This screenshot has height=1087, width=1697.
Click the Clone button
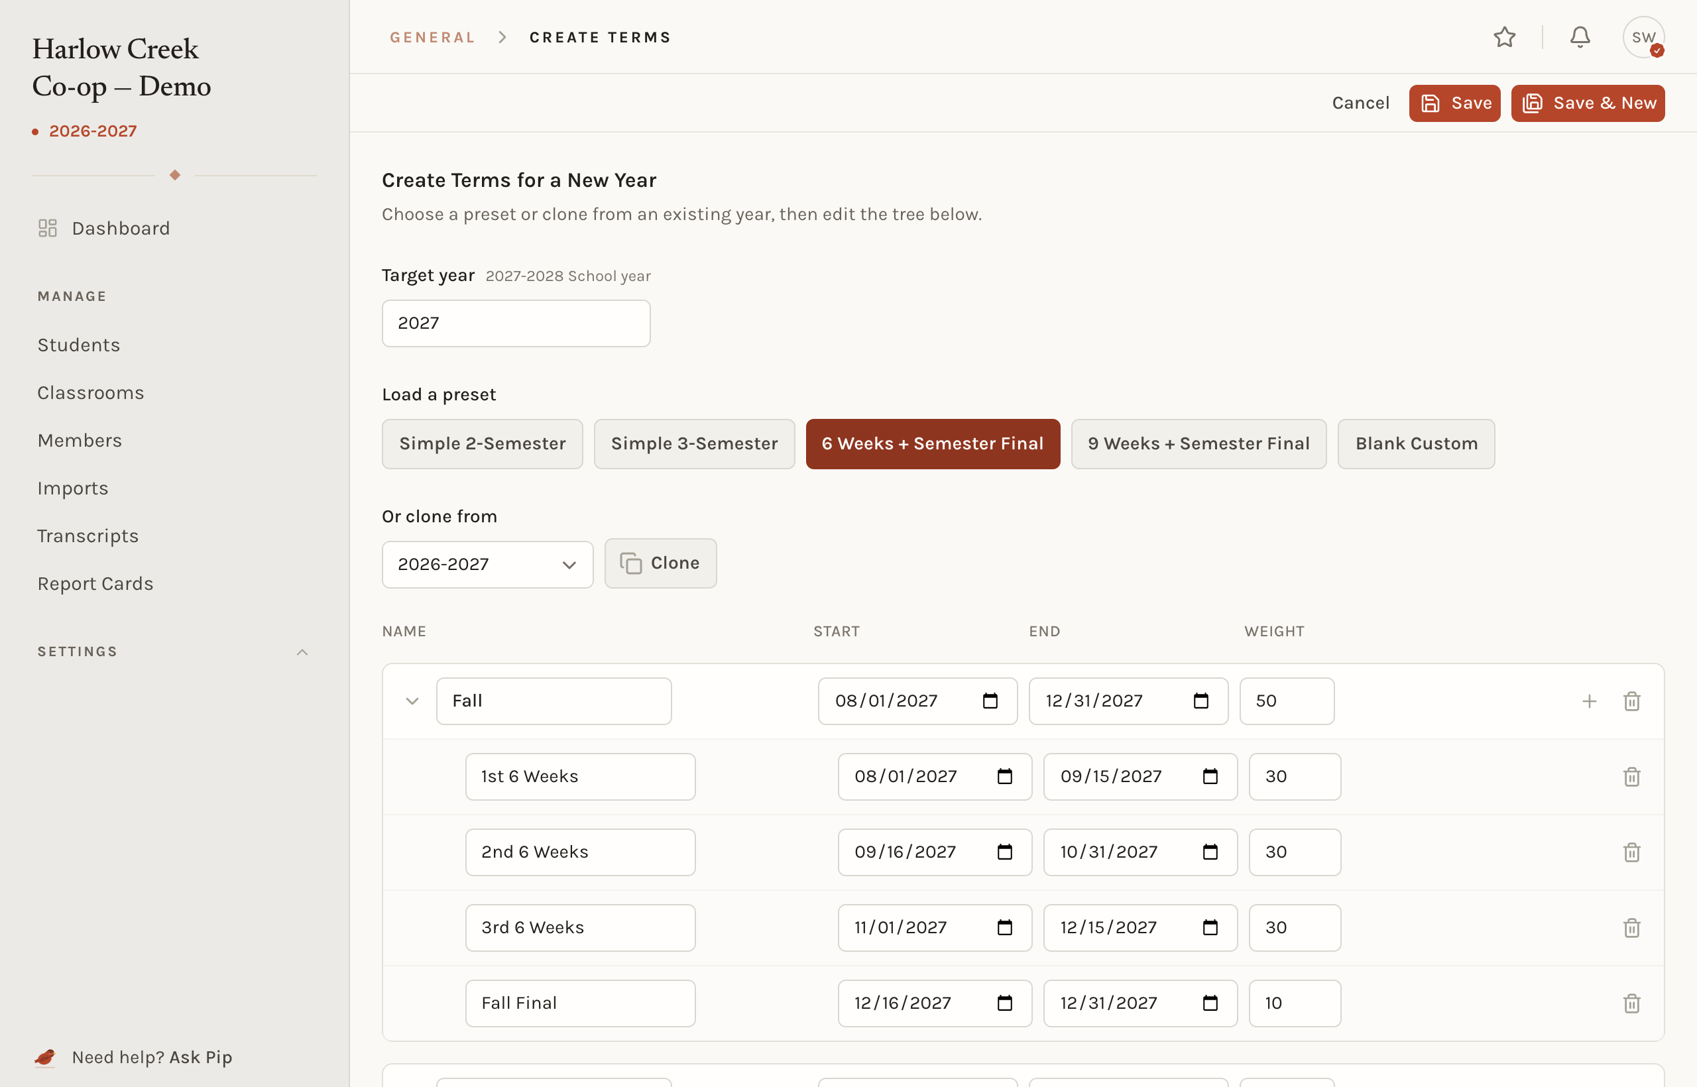pyautogui.click(x=660, y=563)
